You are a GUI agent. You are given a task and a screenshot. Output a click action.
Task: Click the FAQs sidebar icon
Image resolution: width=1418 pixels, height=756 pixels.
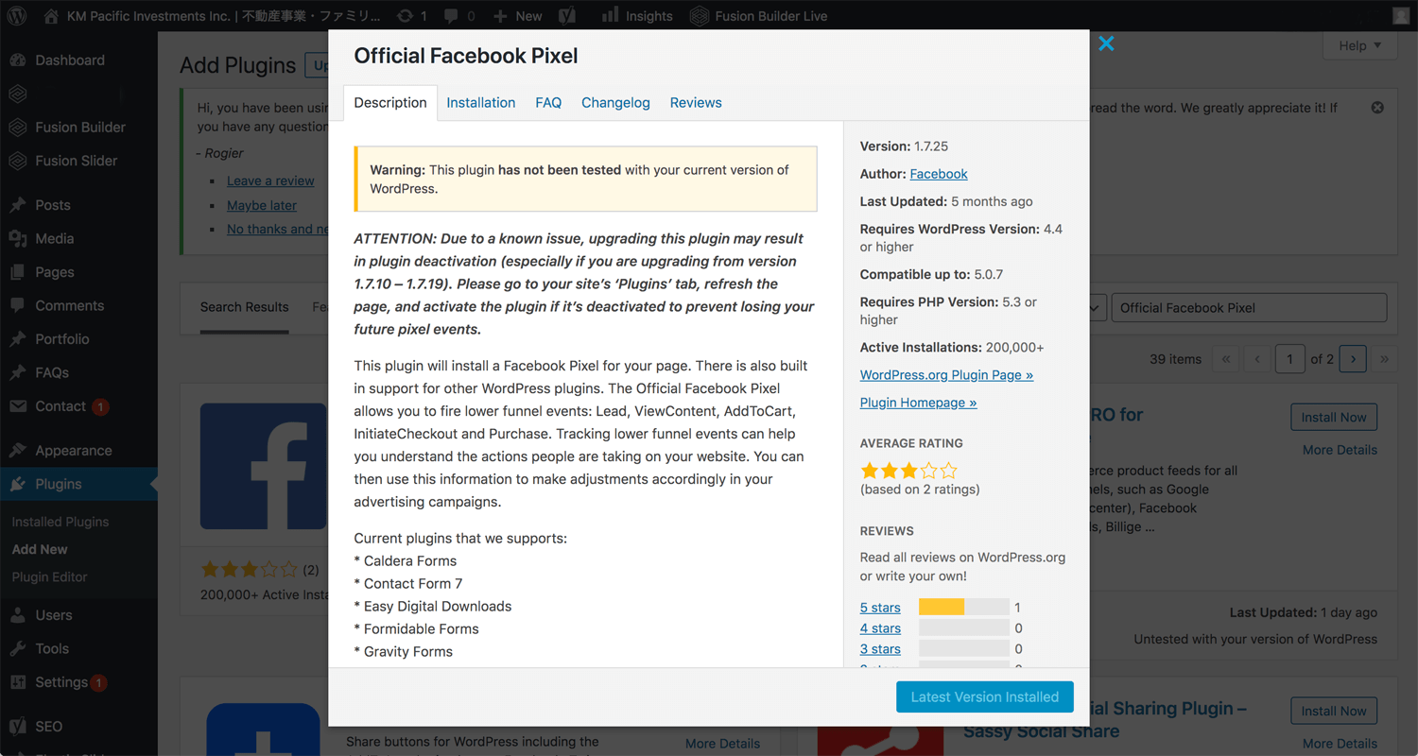[x=18, y=372]
